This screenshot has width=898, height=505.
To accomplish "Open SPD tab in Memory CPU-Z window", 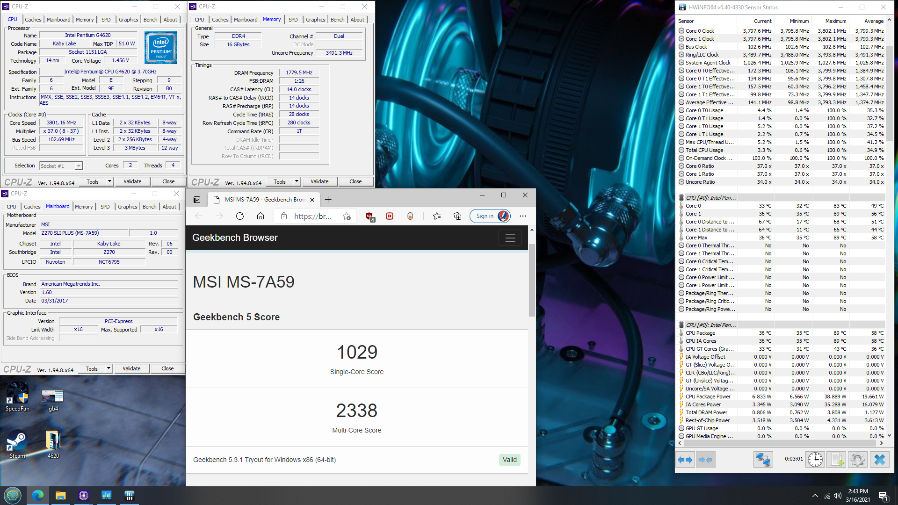I will 293,20.
